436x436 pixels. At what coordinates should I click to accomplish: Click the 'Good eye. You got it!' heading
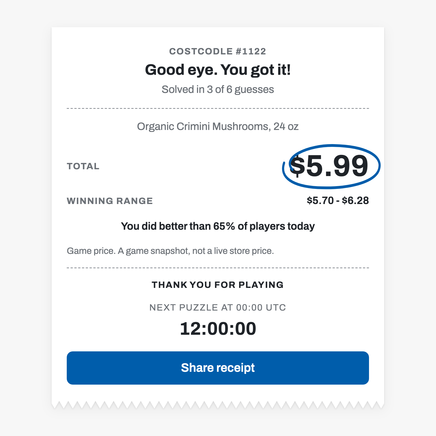coord(218,70)
